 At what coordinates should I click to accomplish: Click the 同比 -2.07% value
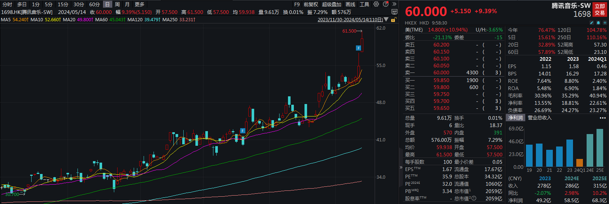tap(542, 193)
